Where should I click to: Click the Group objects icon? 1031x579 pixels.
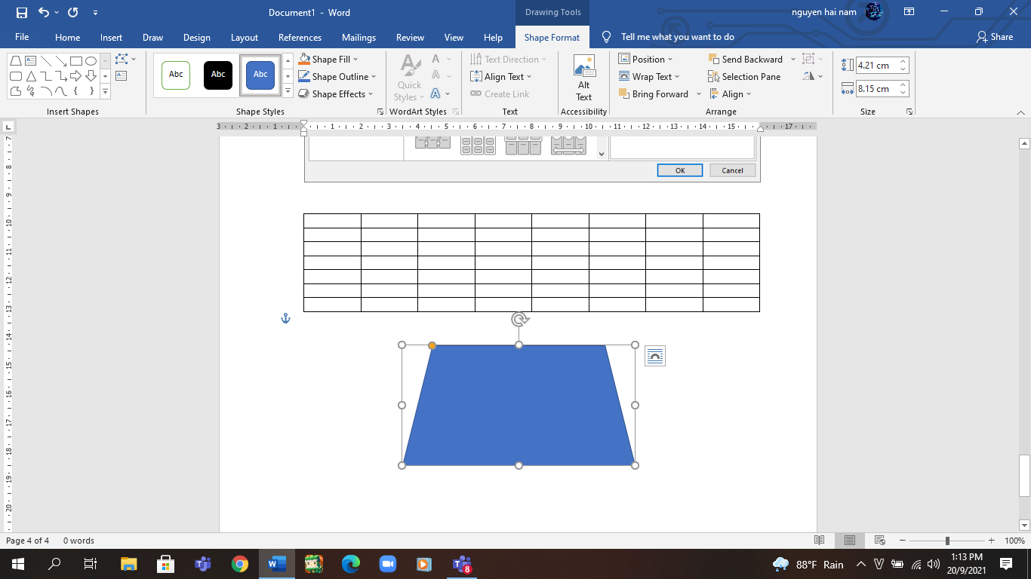click(812, 59)
